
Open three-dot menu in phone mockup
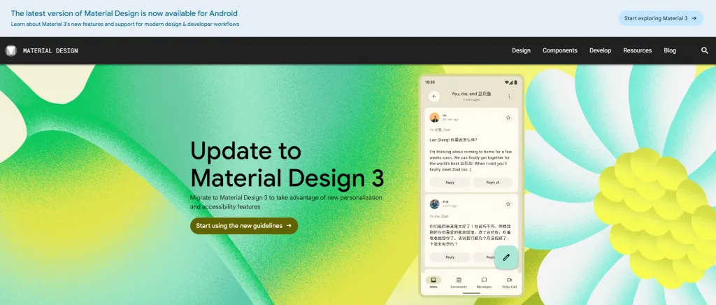509,97
